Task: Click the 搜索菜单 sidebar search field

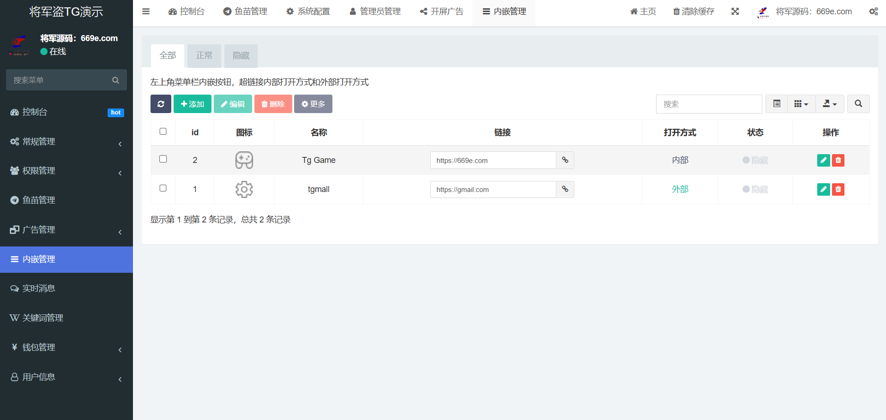Action: [60, 80]
